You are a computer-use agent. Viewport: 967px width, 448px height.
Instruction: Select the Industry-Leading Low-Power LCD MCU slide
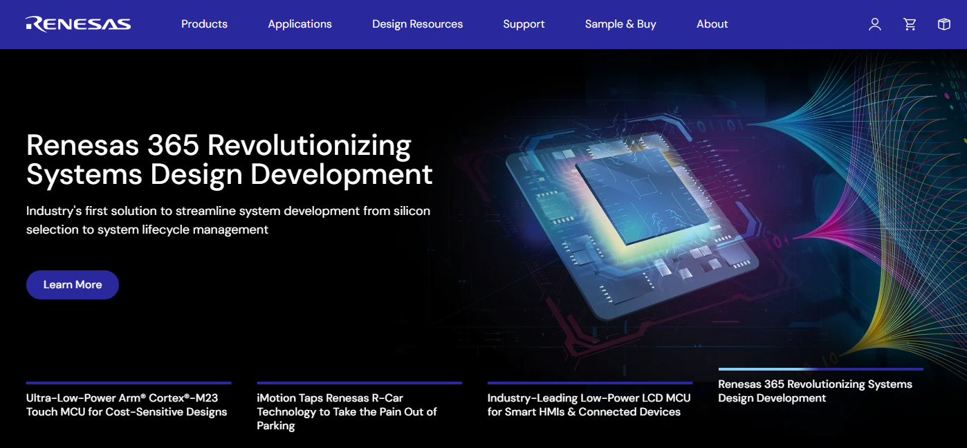coord(589,405)
